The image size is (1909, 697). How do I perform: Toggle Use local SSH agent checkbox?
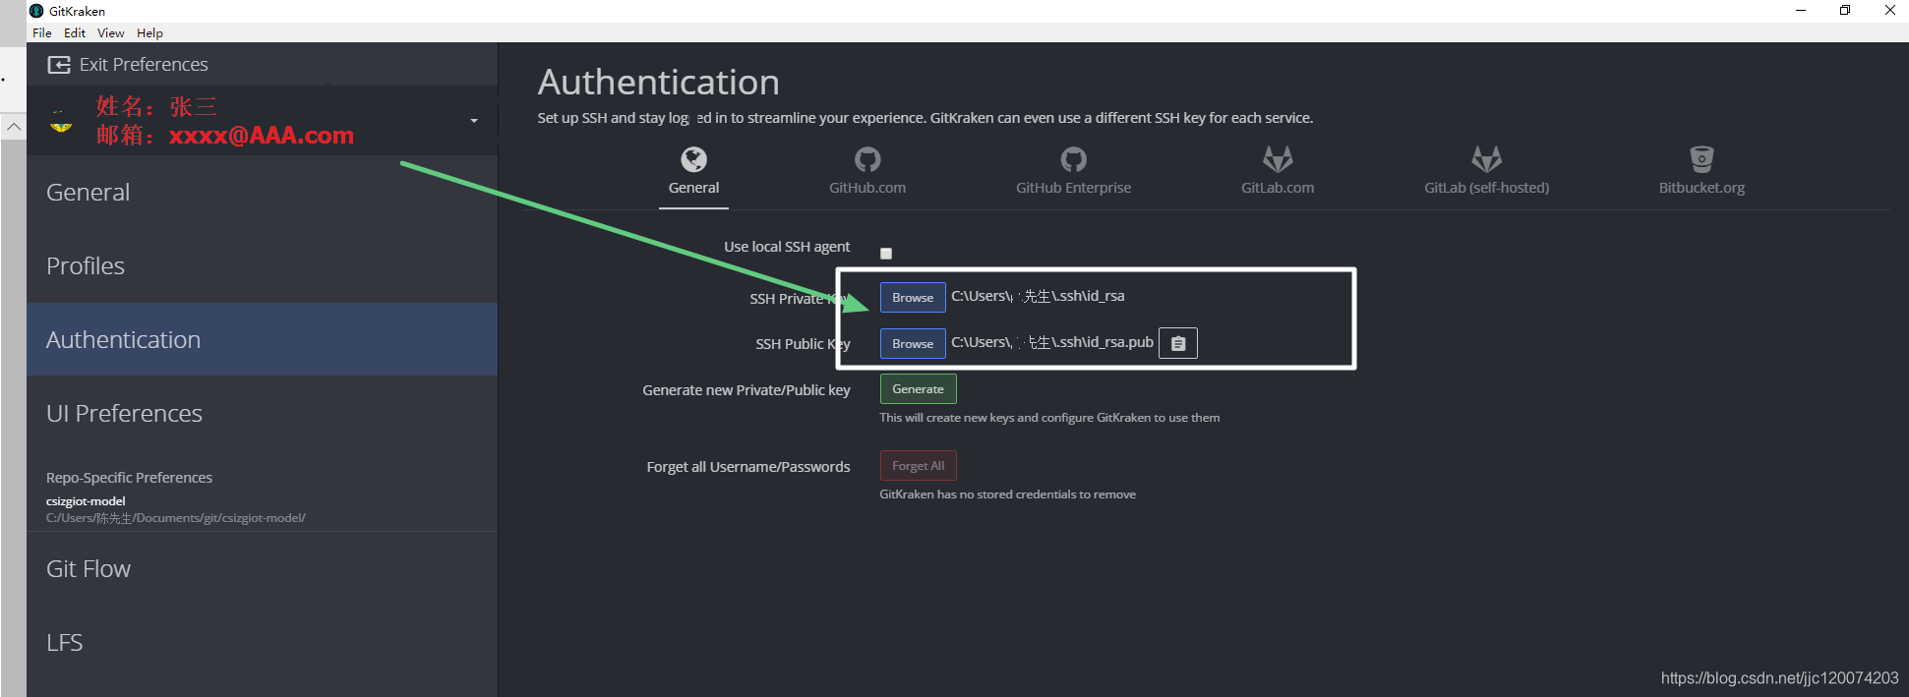[886, 254]
